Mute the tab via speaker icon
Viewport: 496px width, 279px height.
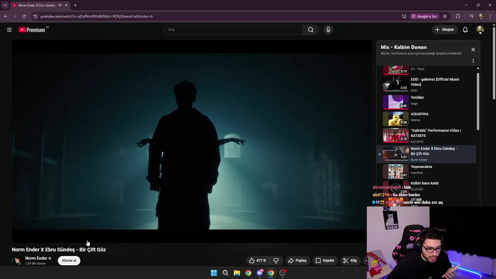(x=60, y=5)
